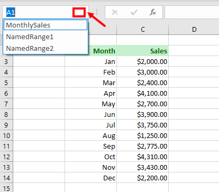Select the $2,200.00 sales cell
The height and width of the screenshot is (192, 219).
(143, 178)
